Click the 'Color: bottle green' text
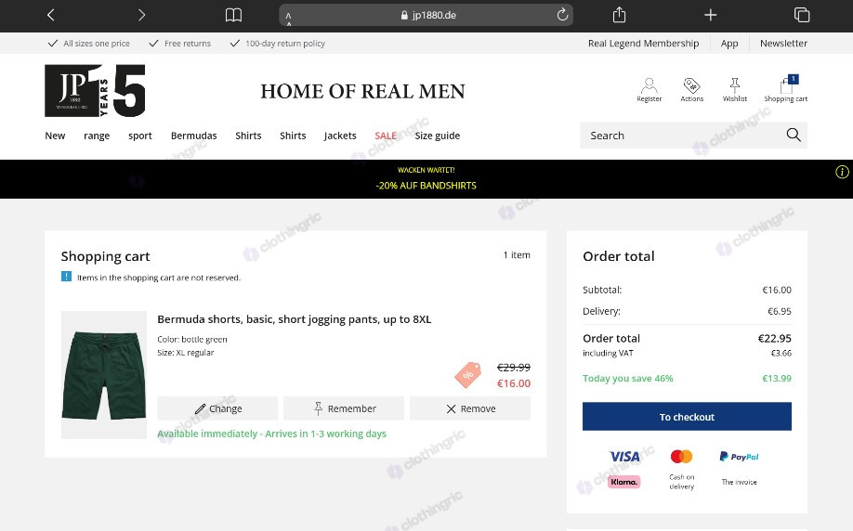853x531 pixels. point(192,339)
